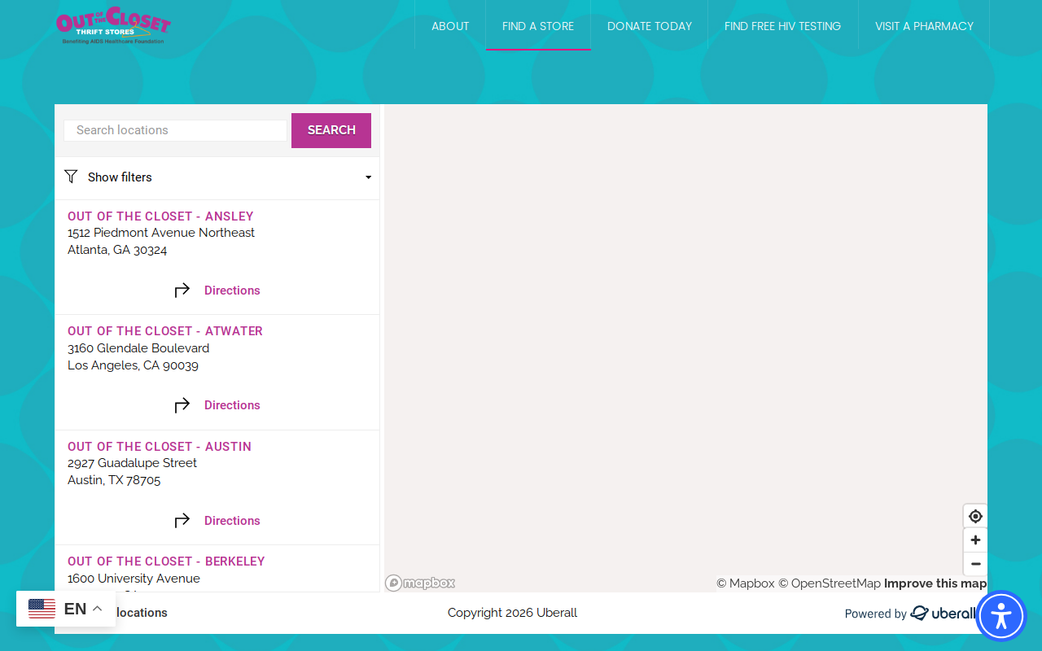Click address 3160 Glendale Boulevard
Image resolution: width=1042 pixels, height=651 pixels.
coord(138,348)
